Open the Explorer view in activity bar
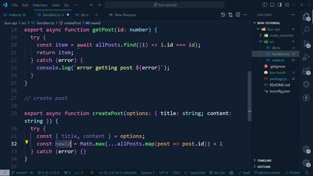 (306, 17)
